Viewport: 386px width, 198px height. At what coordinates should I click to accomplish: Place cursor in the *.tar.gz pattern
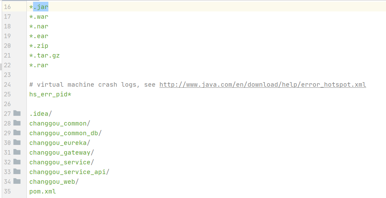[45, 55]
